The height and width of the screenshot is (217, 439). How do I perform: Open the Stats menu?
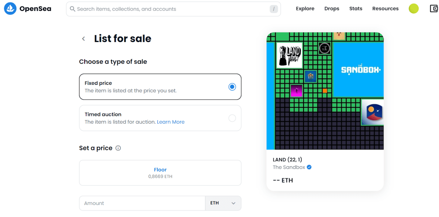point(356,9)
